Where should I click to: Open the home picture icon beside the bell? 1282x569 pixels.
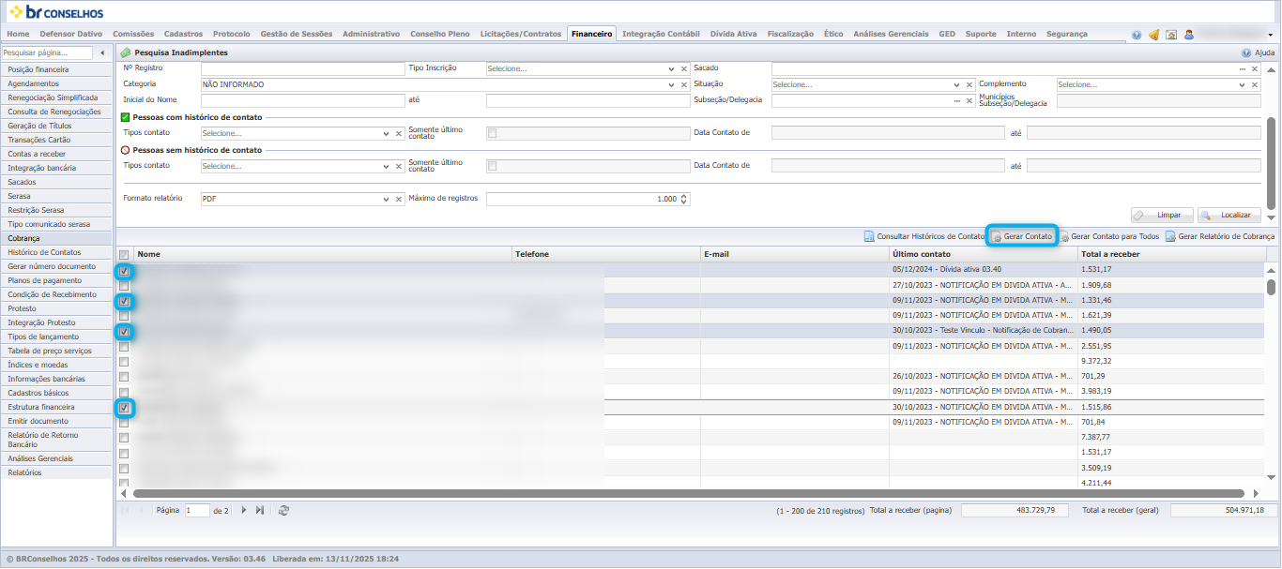point(1171,35)
